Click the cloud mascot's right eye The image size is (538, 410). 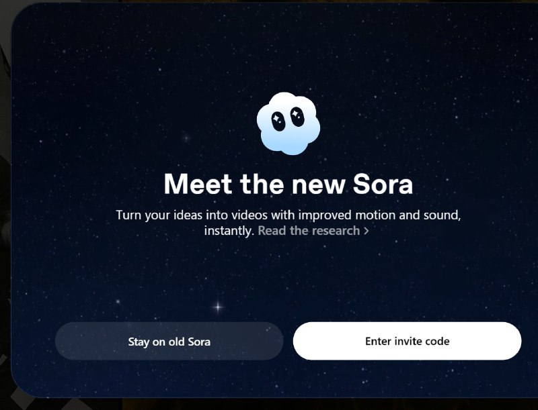(x=297, y=117)
